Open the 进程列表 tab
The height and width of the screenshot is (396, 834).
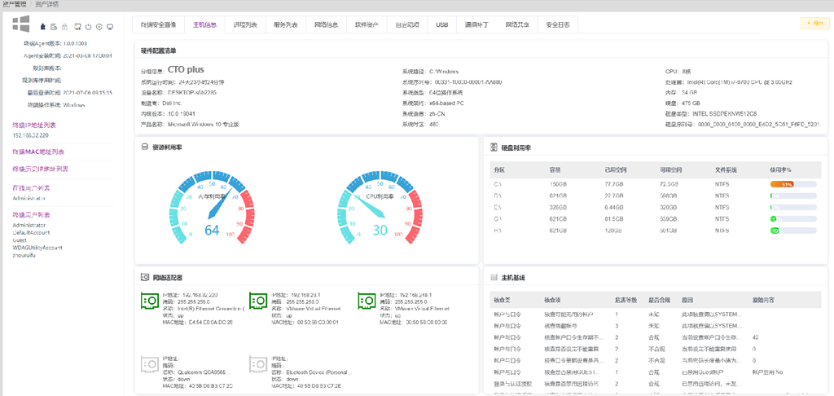244,25
